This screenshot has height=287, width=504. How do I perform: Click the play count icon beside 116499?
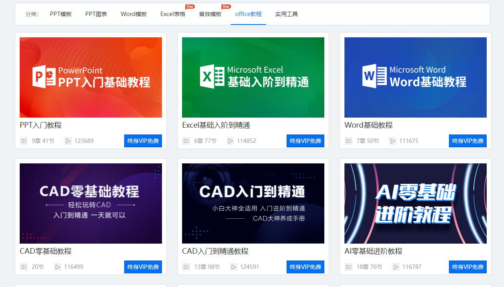tap(58, 267)
